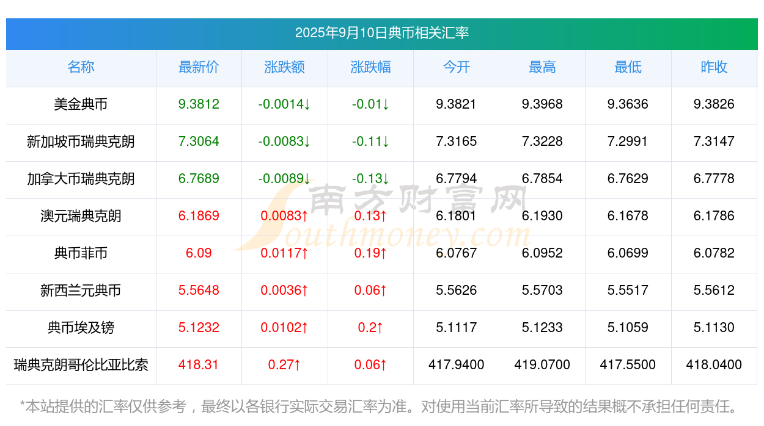Image resolution: width=764 pixels, height=426 pixels.
Task: Select latest price 5.1232
Action: click(x=199, y=328)
